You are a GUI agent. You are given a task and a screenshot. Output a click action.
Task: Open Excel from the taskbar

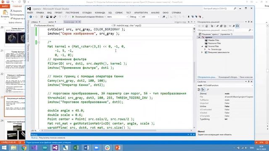tap(76, 148)
